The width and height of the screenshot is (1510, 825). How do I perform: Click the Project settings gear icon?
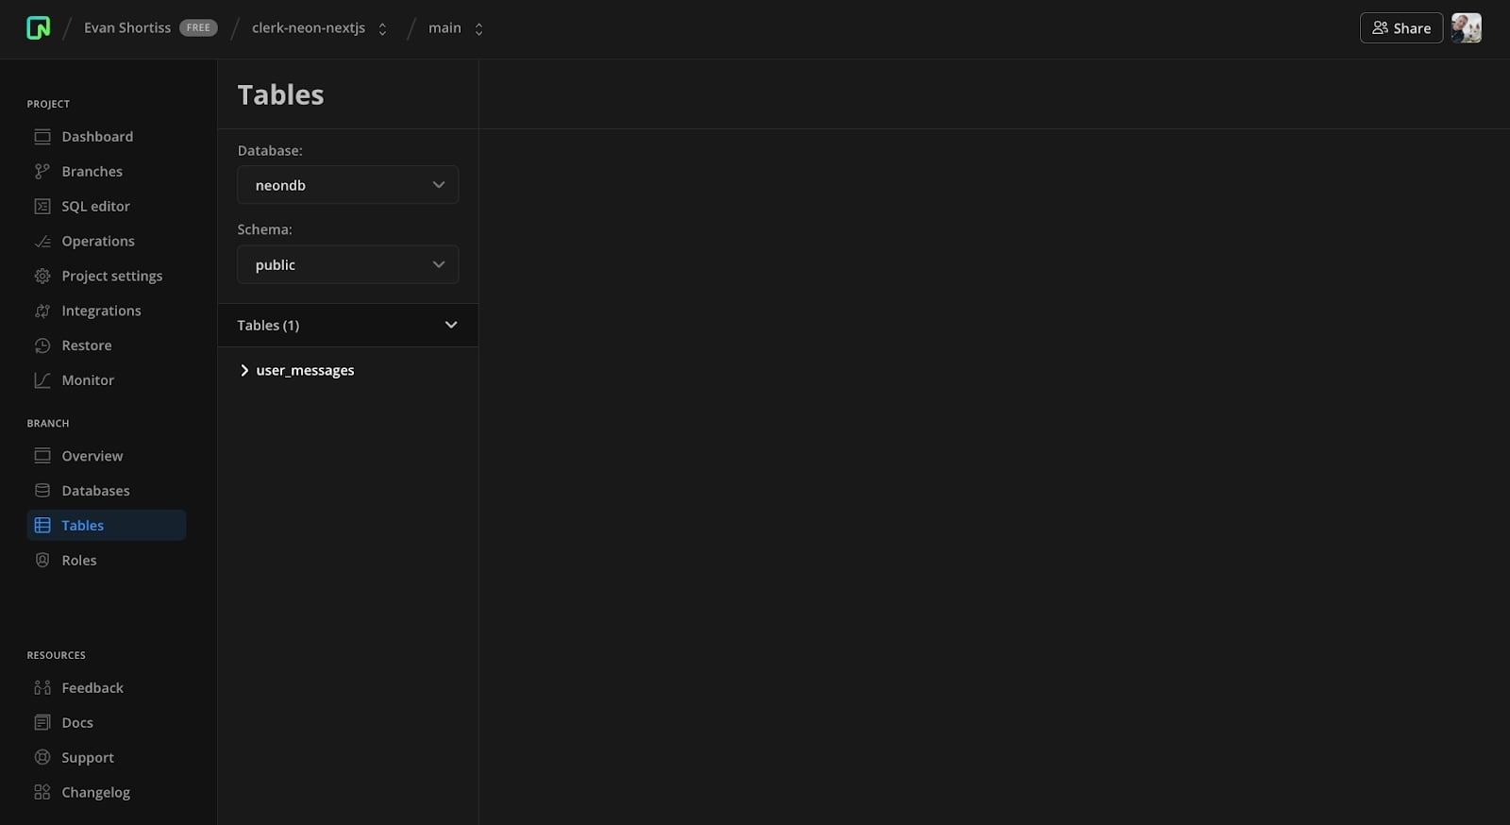click(x=42, y=277)
